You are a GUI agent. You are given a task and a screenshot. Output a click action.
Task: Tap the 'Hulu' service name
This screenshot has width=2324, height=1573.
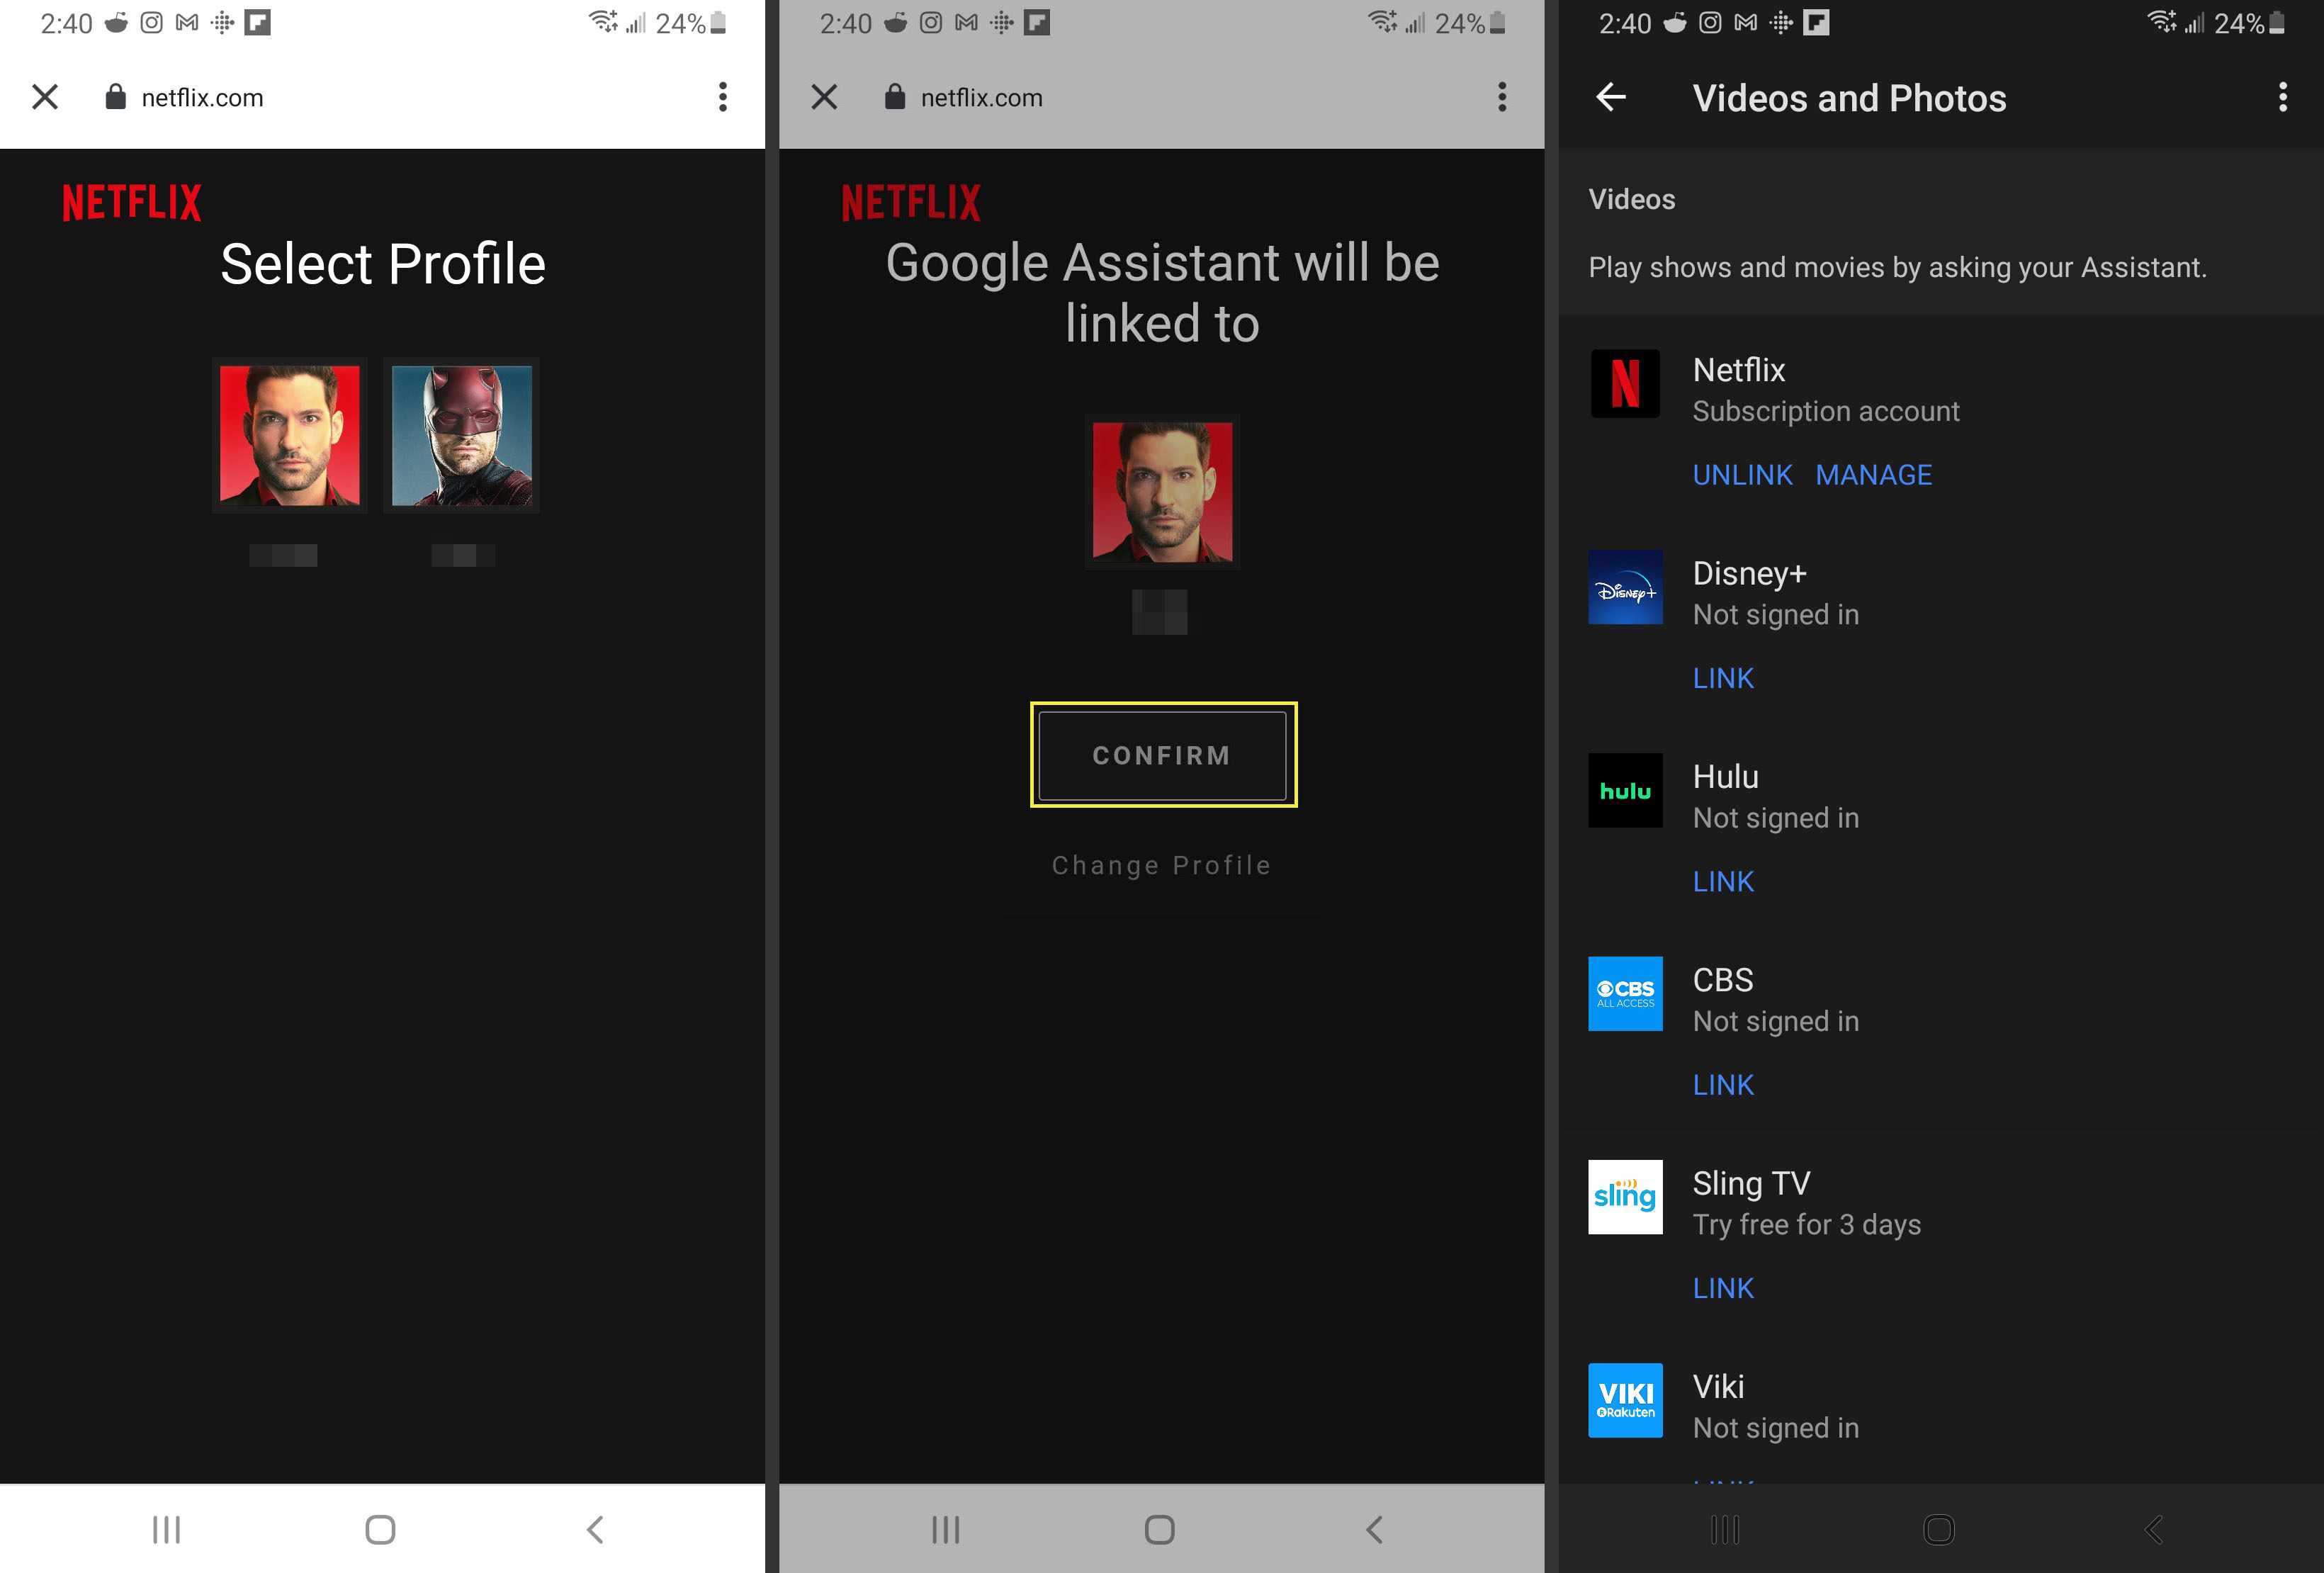tap(1725, 777)
